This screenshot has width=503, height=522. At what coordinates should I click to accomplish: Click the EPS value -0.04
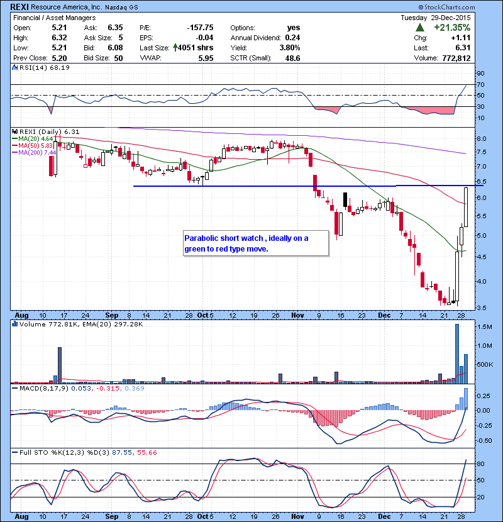pos(204,38)
